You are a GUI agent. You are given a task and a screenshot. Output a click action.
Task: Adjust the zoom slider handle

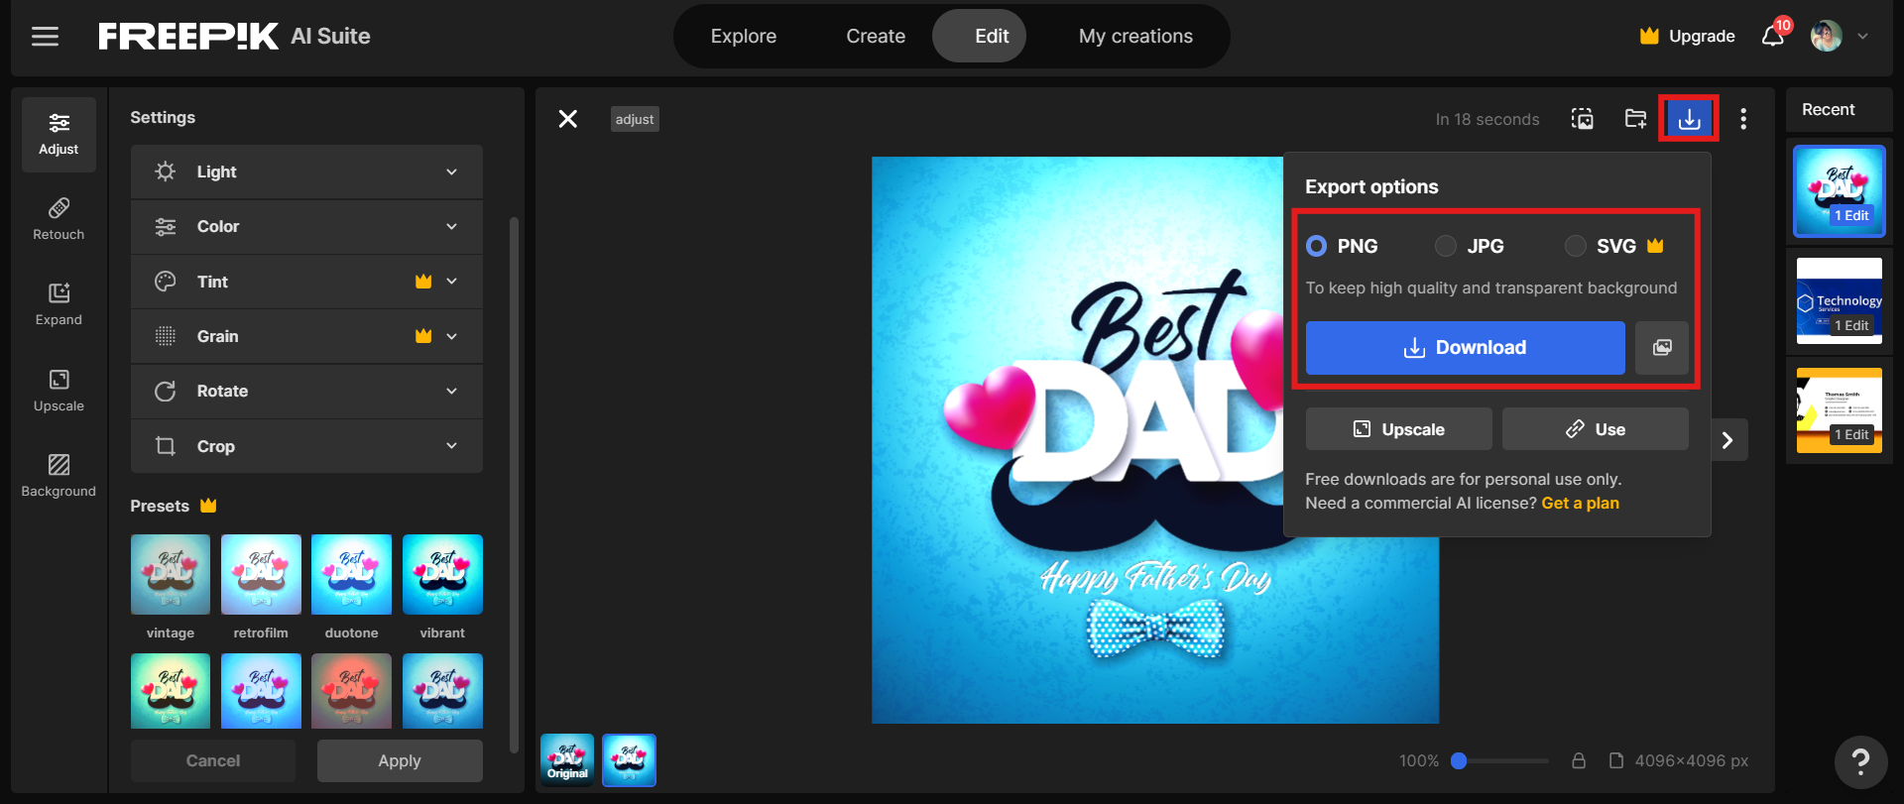click(x=1458, y=761)
